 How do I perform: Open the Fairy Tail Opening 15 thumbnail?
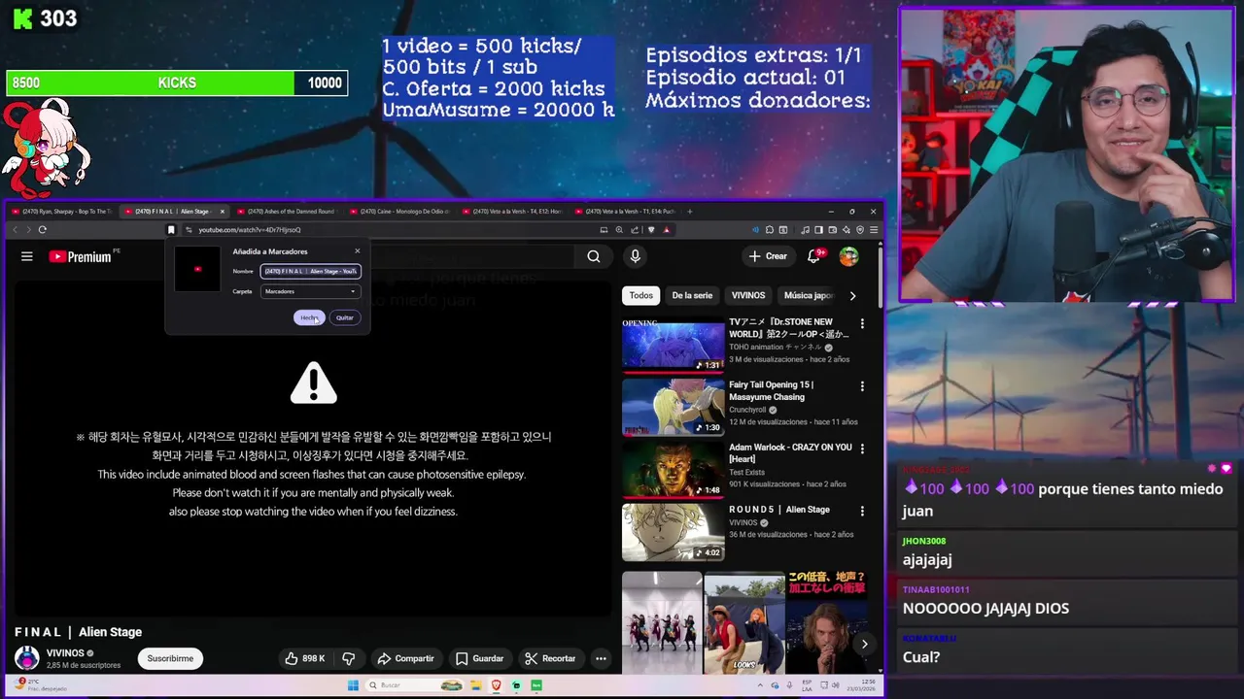[x=673, y=408]
